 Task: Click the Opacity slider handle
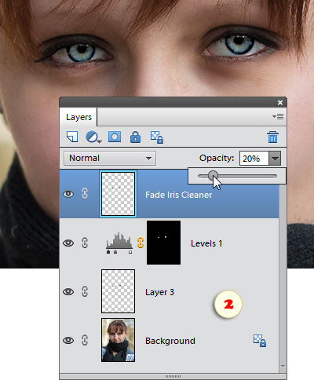tap(214, 176)
